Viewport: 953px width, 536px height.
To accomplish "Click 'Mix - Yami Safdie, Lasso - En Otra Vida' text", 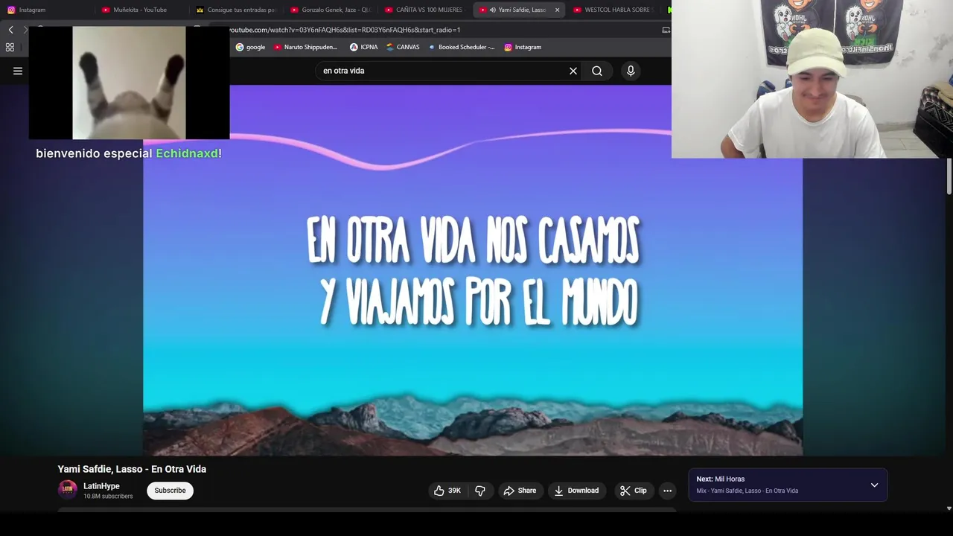I will [x=747, y=491].
